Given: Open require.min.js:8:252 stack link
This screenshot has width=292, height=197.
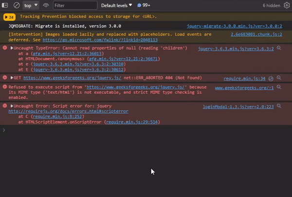Looking at the screenshot, I should point(57,117).
